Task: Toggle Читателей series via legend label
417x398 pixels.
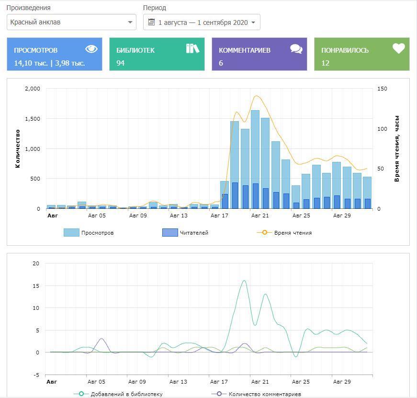Action: point(194,233)
